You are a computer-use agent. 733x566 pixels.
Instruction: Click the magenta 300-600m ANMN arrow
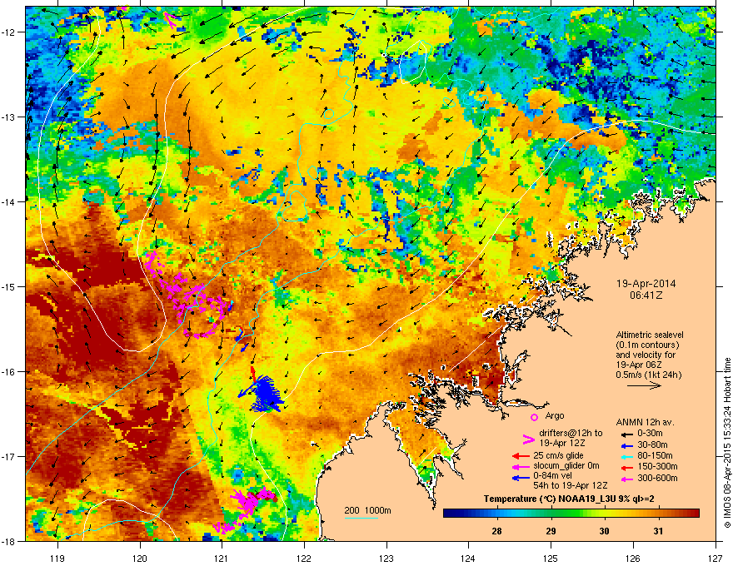click(x=627, y=479)
